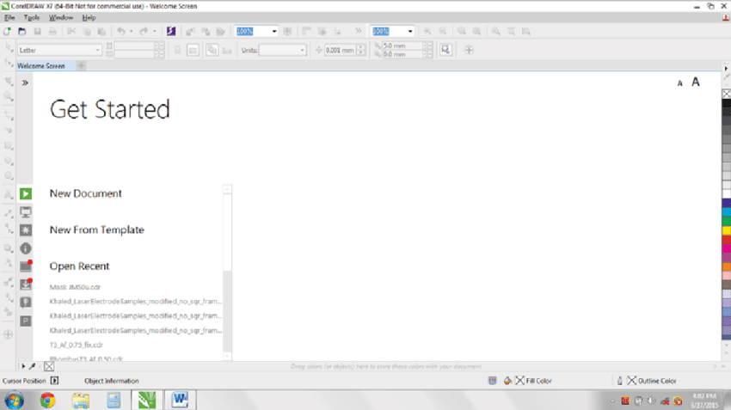The height and width of the screenshot is (410, 731).
Task: Click New From Template link
Action: [x=97, y=229]
